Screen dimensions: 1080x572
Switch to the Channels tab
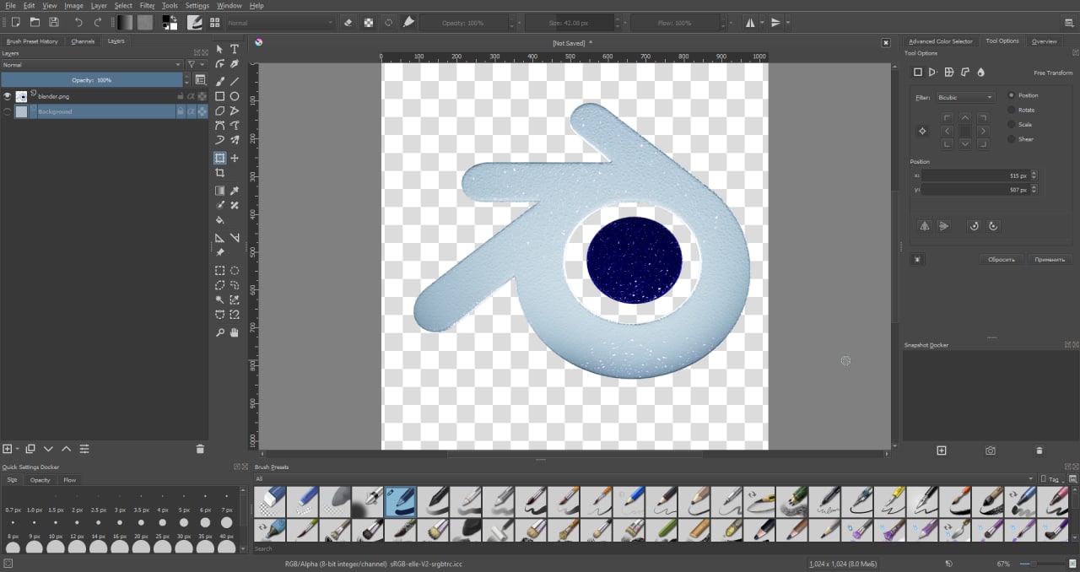(x=83, y=40)
